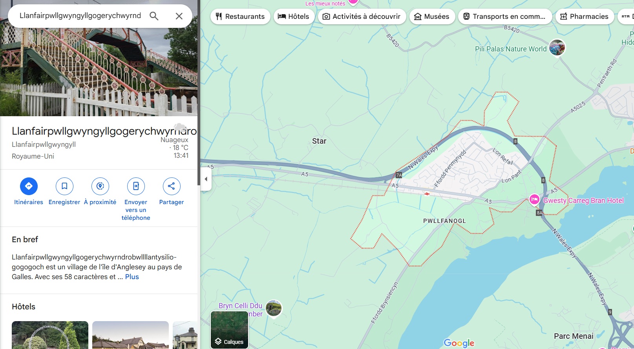Screen dimensions: 634x349
Task: Click PWLLFANOGL map label
Action: (x=444, y=221)
